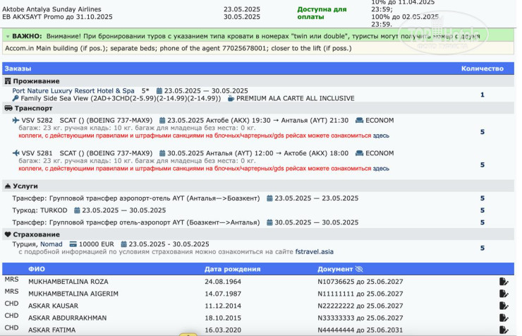The width and height of the screenshot is (522, 336).
Task: Collapse the ВАЖНО notice triangle
Action: 7,35
